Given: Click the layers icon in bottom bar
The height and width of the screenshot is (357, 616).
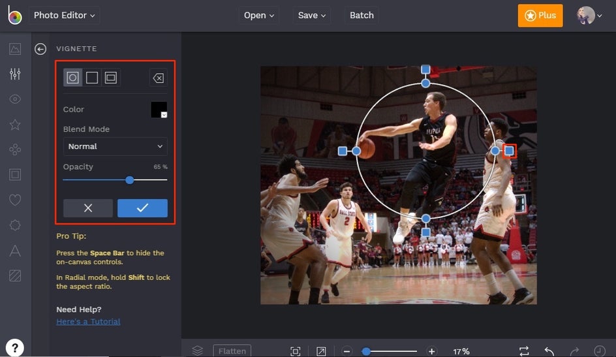Looking at the screenshot, I should click(198, 350).
